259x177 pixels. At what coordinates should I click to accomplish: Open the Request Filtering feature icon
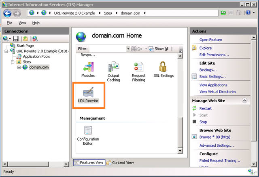pos(138,67)
